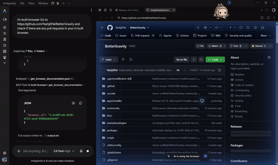Image resolution: width=278 pixels, height=165 pixels.
Task: Open GitHub Copilot chat icon
Action: point(205,28)
